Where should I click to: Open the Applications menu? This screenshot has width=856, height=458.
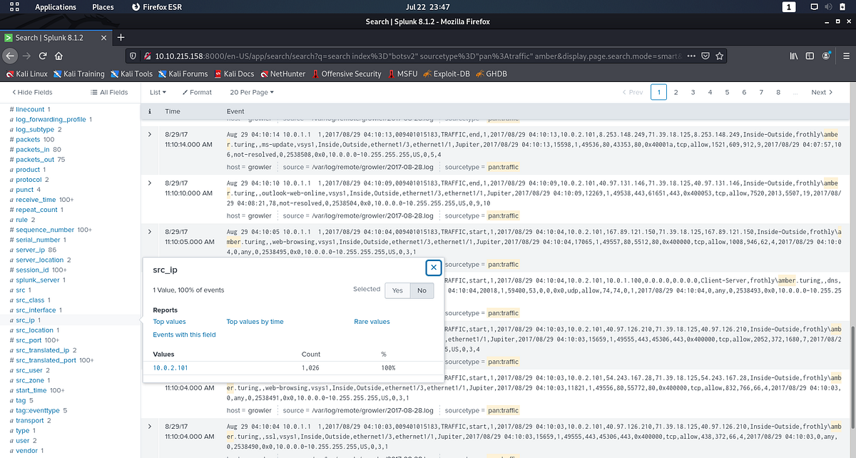(x=56, y=7)
